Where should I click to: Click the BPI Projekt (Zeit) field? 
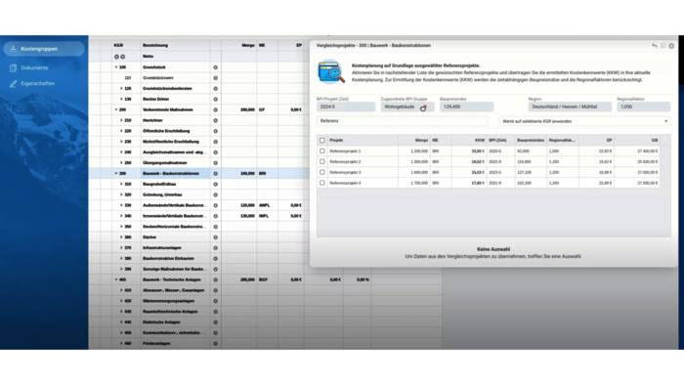point(346,107)
